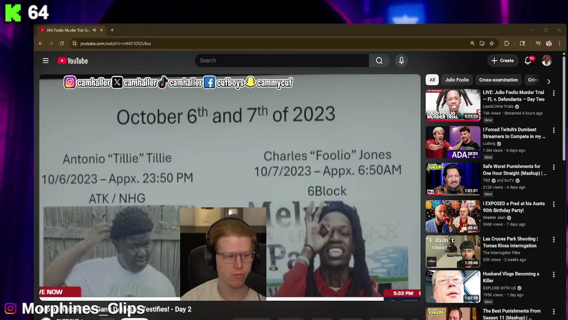Screen dimensions: 568x320
Task: Mute tab via speaker icon on tab
Action: coord(94,30)
